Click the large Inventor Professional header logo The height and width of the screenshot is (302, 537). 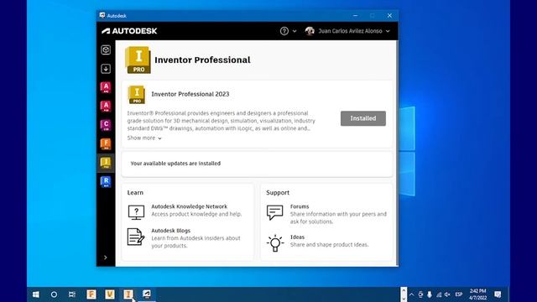click(138, 60)
